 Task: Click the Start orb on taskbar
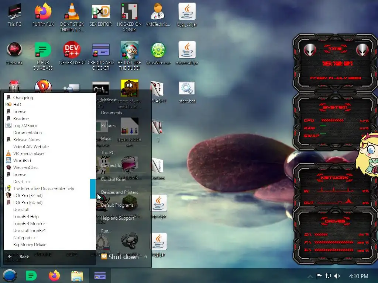(x=10, y=276)
